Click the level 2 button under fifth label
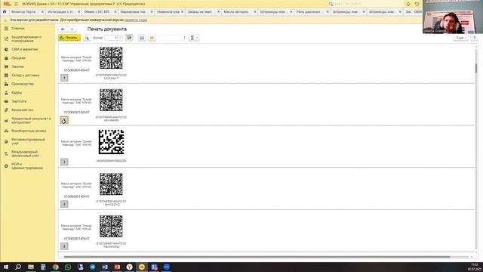The image size is (483, 272). coord(64,246)
